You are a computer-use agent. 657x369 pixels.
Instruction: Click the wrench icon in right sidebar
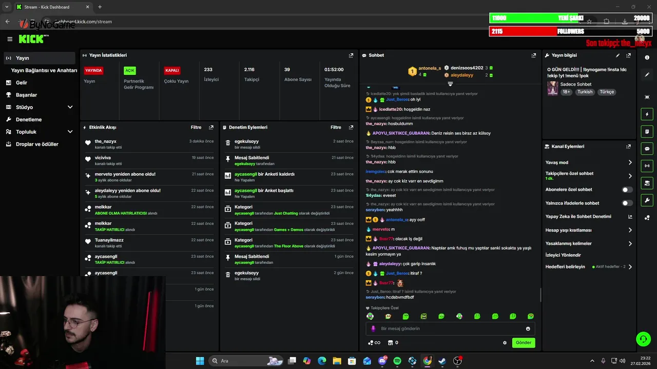click(x=647, y=200)
